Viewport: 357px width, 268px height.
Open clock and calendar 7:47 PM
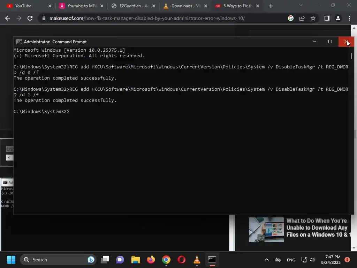pyautogui.click(x=331, y=260)
